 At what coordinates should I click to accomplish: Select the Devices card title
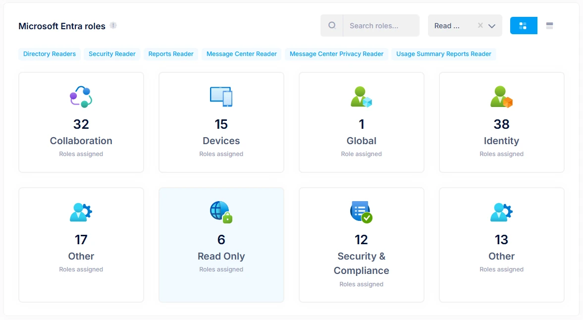click(x=221, y=141)
